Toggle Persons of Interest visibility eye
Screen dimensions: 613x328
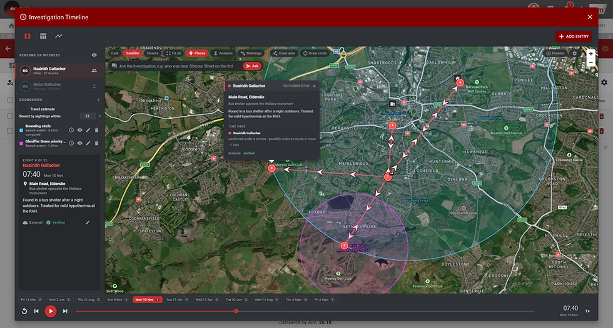pyautogui.click(x=94, y=55)
